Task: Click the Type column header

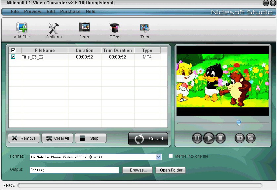Action: [x=147, y=50]
